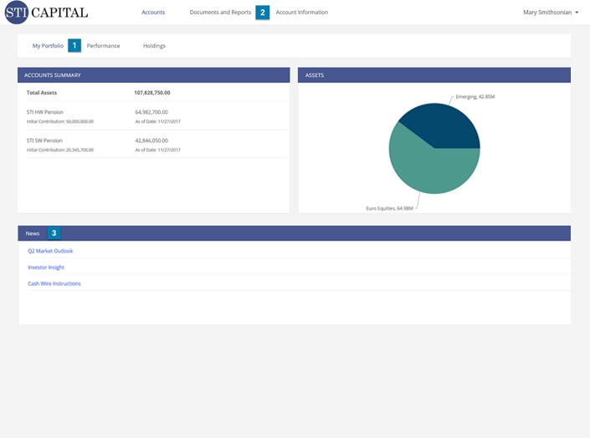
Task: Click Initial Contribution: 50,000,000.00 text
Action: 60,121
